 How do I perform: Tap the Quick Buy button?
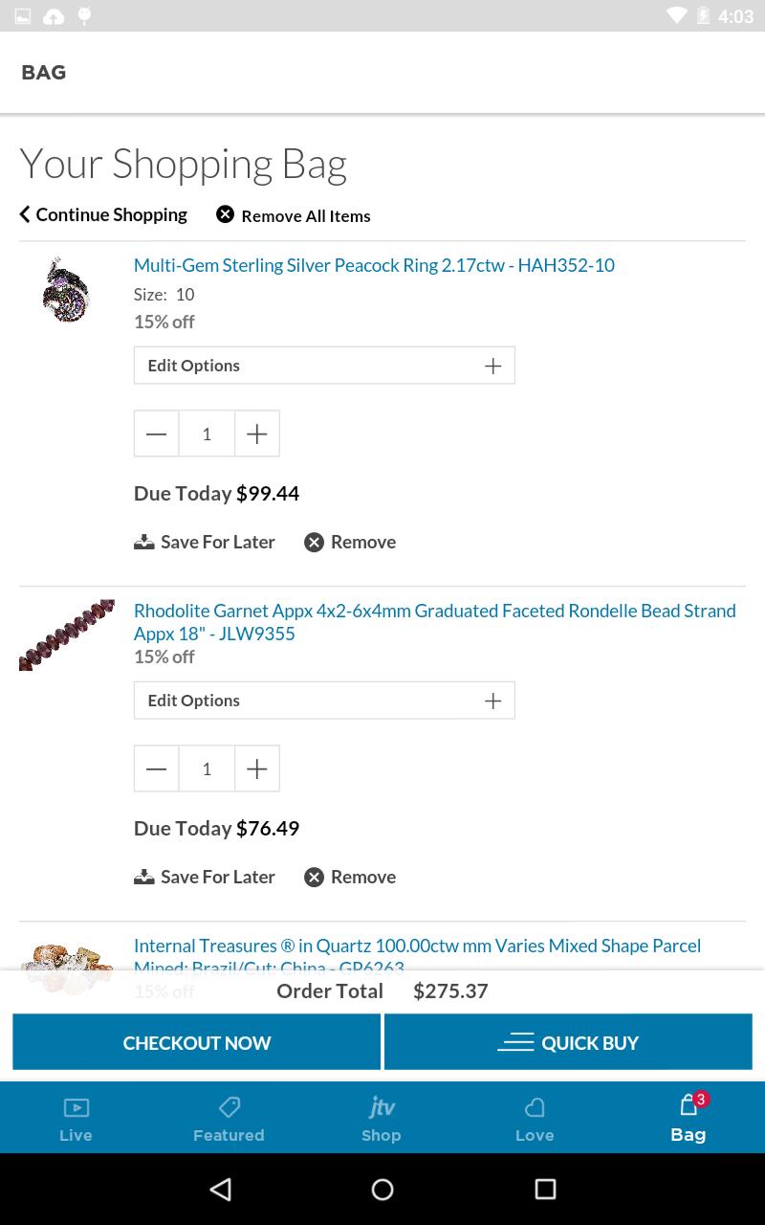[x=568, y=1042]
